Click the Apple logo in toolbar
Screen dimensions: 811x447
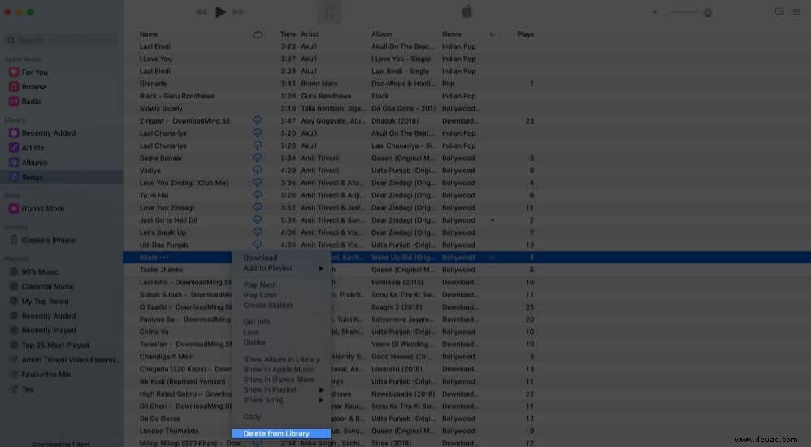click(466, 11)
